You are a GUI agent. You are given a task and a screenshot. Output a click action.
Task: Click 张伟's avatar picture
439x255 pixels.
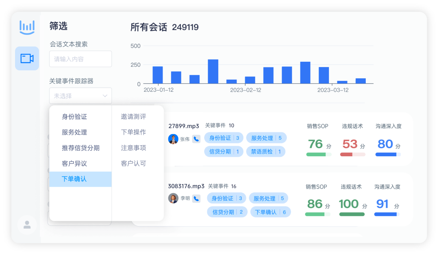pyautogui.click(x=173, y=139)
